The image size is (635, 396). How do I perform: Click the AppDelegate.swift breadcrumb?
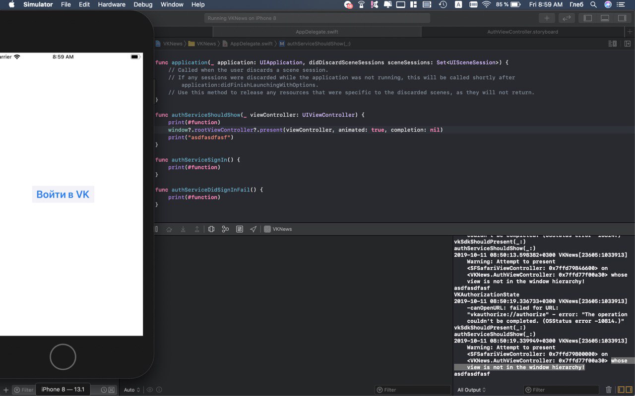(248, 44)
